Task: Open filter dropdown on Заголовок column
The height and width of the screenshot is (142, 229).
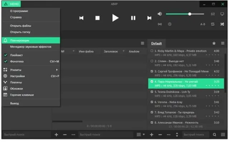Action: pos(123,51)
